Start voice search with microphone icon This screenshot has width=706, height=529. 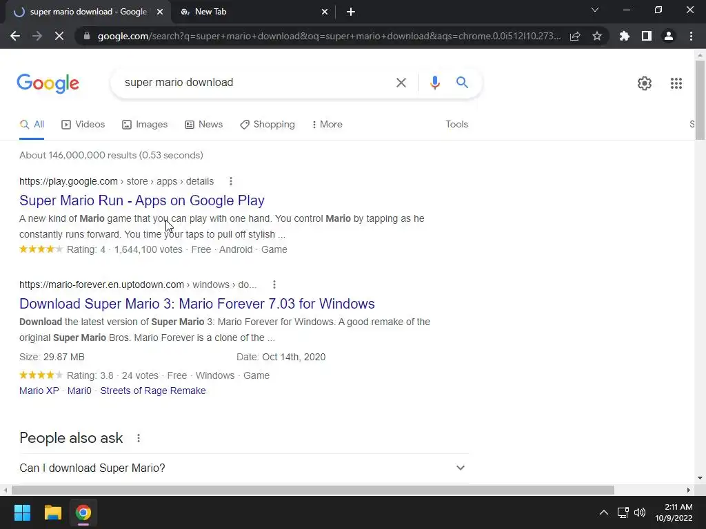434,83
